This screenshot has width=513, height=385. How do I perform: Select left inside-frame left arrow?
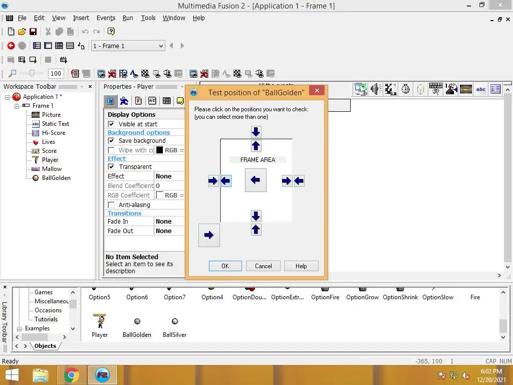(225, 180)
